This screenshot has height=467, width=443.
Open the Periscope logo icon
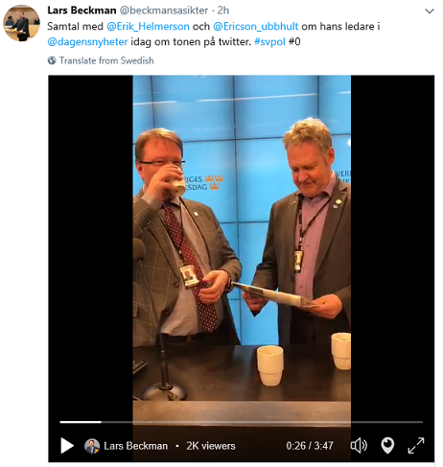[x=387, y=446]
